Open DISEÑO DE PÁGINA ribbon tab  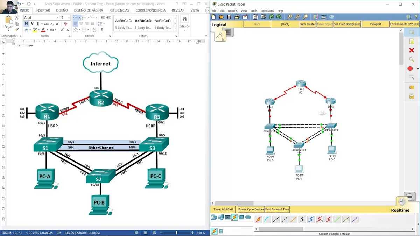click(89, 10)
